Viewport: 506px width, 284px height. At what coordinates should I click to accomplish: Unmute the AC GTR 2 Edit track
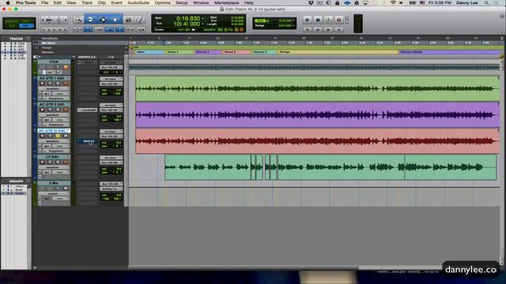click(66, 110)
